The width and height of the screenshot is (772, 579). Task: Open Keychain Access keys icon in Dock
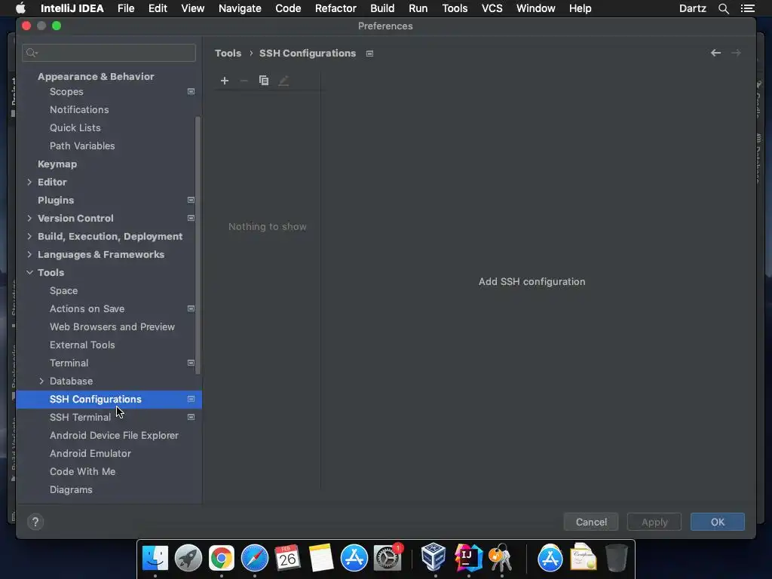coord(501,558)
